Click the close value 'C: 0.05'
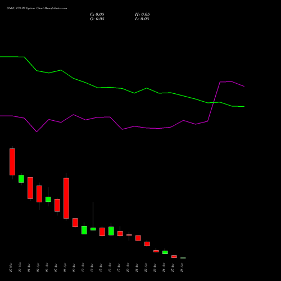The height and width of the screenshot is (281, 281). pos(97,15)
